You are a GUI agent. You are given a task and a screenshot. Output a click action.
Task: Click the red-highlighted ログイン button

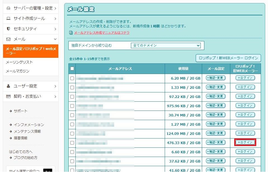pos(245,142)
